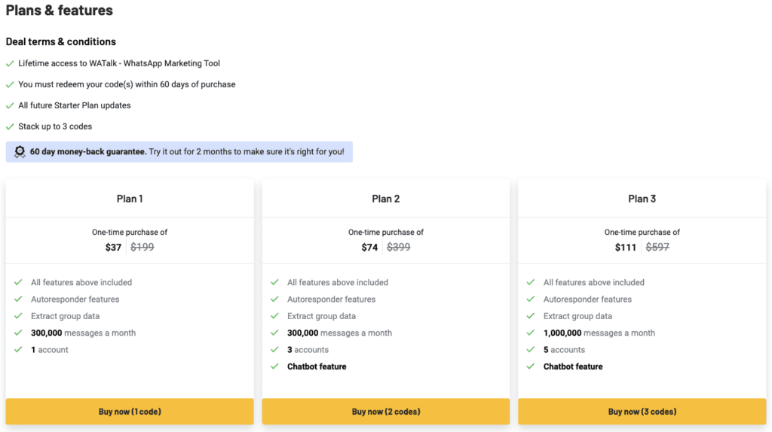Click checkmark next to All future Starter Plan updates
This screenshot has width=772, height=432.
click(x=10, y=105)
